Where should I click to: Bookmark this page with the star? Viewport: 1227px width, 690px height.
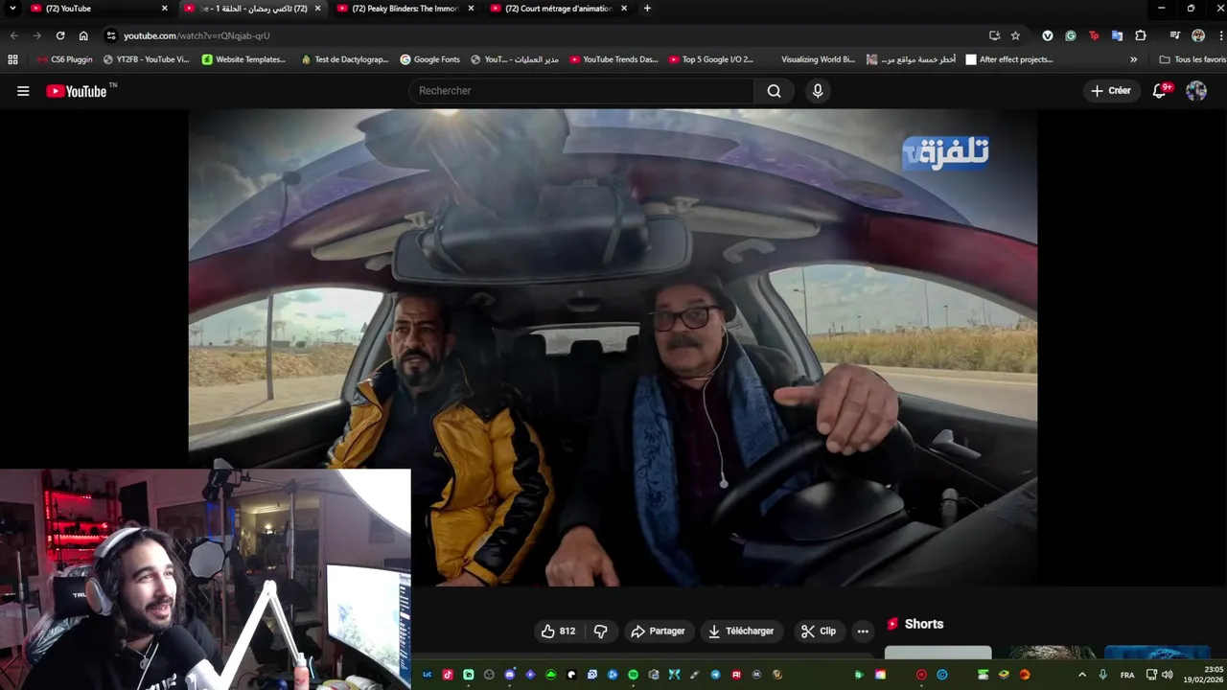tap(1015, 35)
